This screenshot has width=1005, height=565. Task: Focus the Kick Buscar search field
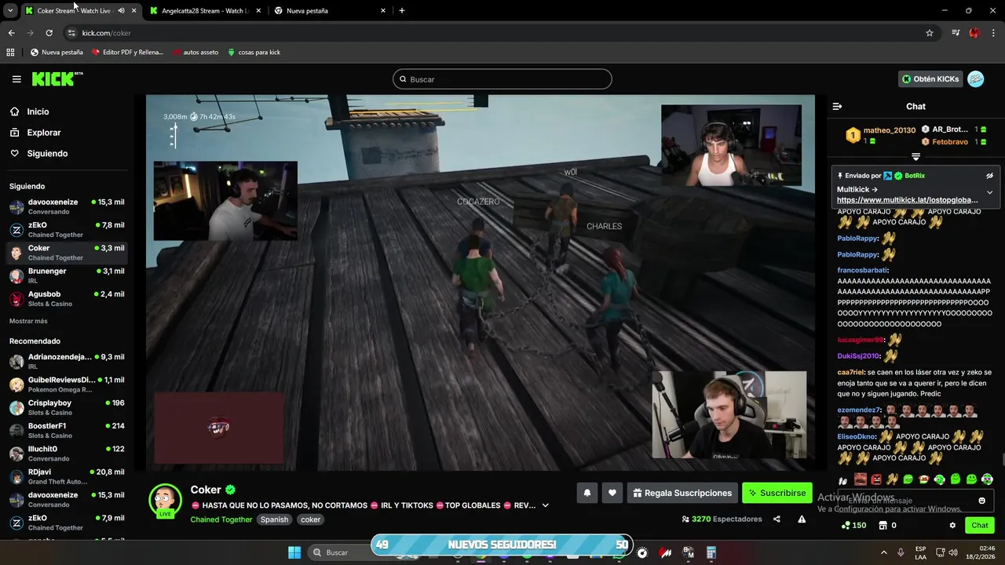[x=502, y=79]
